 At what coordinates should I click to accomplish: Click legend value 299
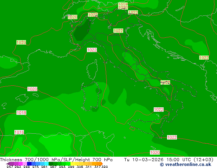71,167
